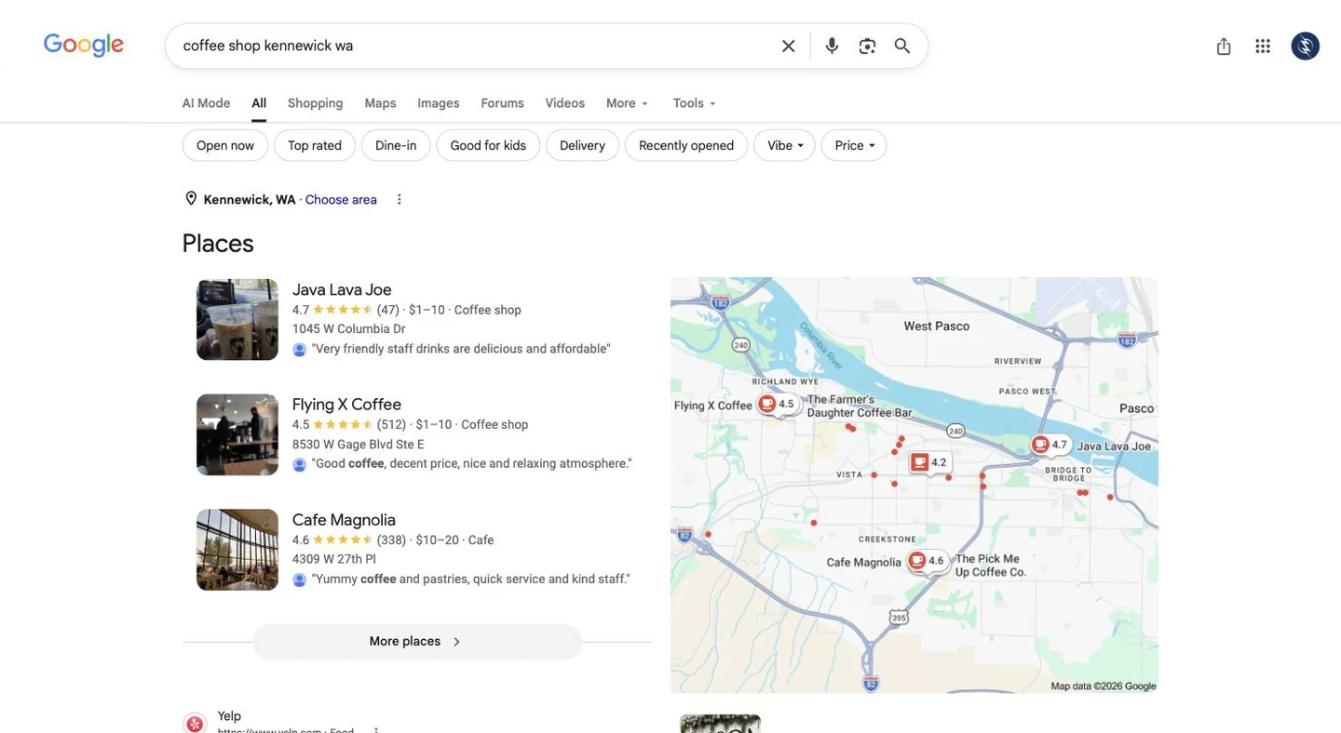Click The Farmer's Daughter Coffee Bar map label
This screenshot has width=1341, height=733.
coord(859,406)
